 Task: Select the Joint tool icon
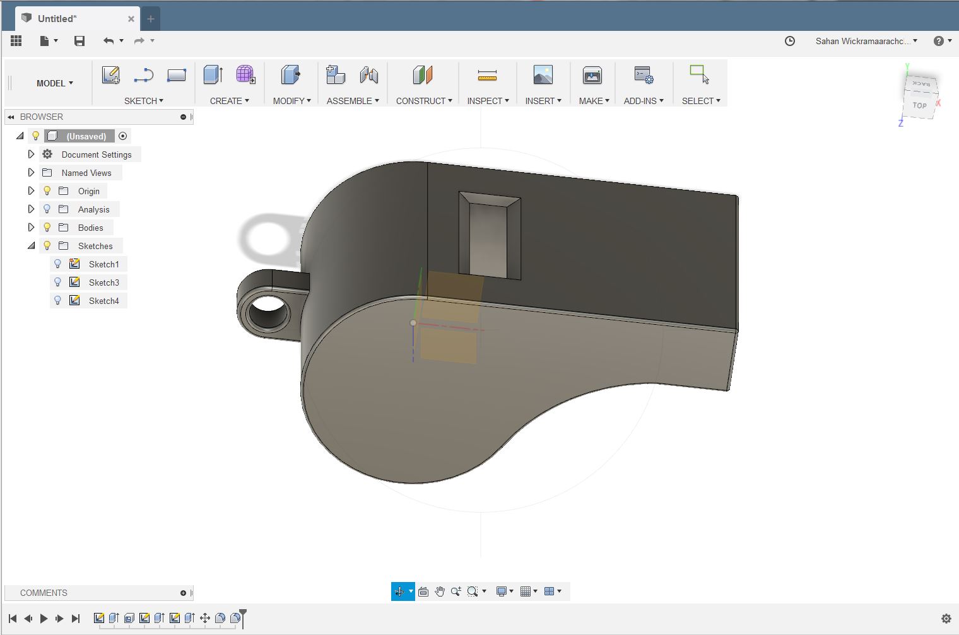tap(369, 75)
